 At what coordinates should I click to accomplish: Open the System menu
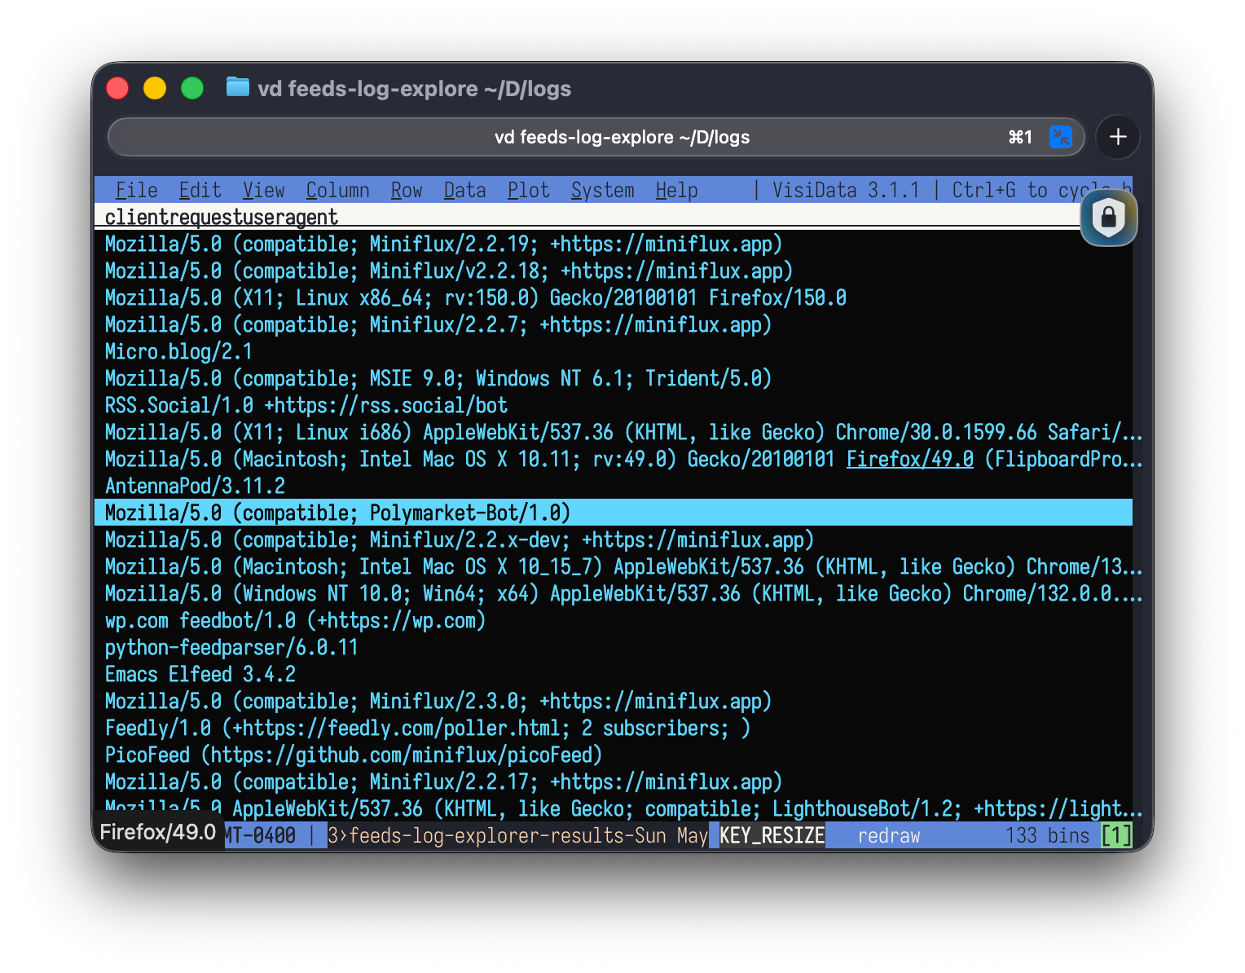(602, 191)
